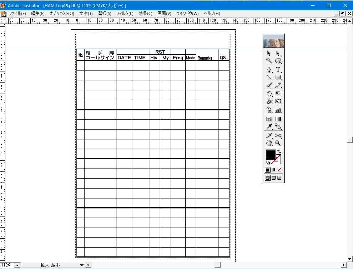Click horizontal scrollbar left arrow
This screenshot has height=269, width=353.
tap(88, 265)
